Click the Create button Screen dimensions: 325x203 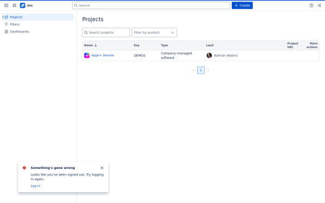point(242,5)
